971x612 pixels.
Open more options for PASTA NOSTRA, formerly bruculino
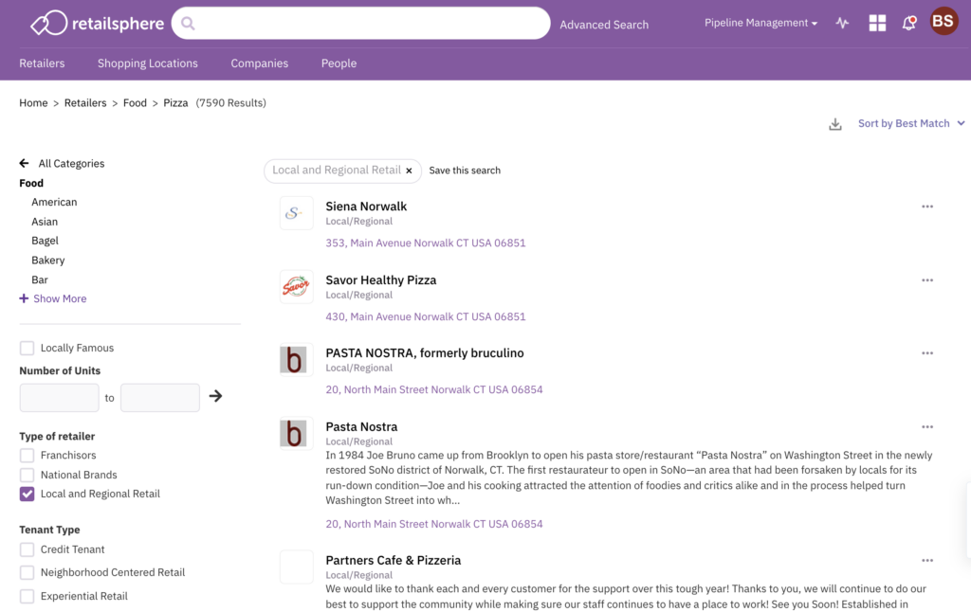[927, 353]
